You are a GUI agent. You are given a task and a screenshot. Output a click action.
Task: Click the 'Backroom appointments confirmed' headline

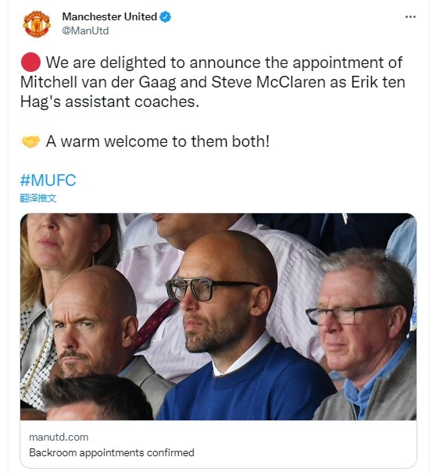pos(112,452)
